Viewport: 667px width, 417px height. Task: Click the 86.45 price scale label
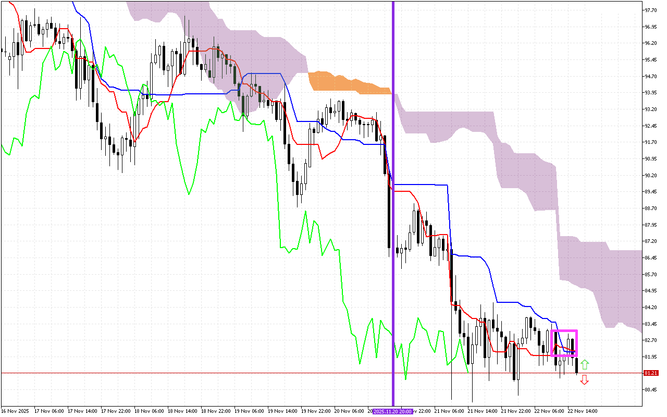[650, 258]
